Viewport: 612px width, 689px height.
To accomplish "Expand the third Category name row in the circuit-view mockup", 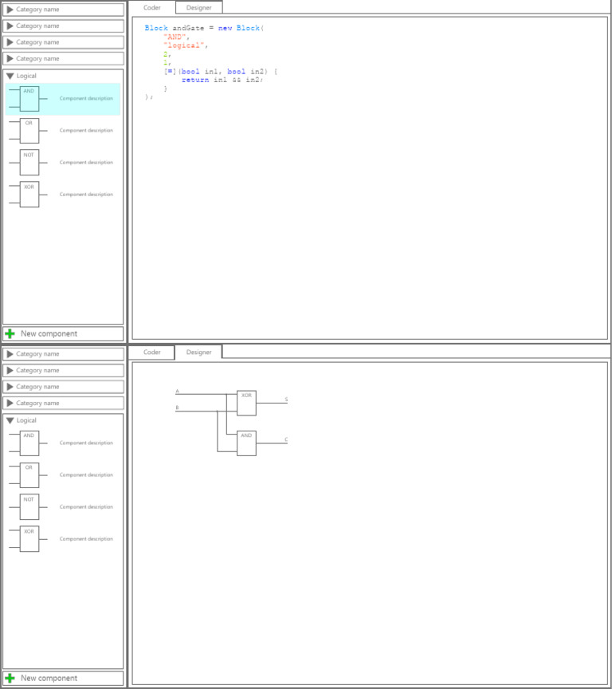I will 63,387.
